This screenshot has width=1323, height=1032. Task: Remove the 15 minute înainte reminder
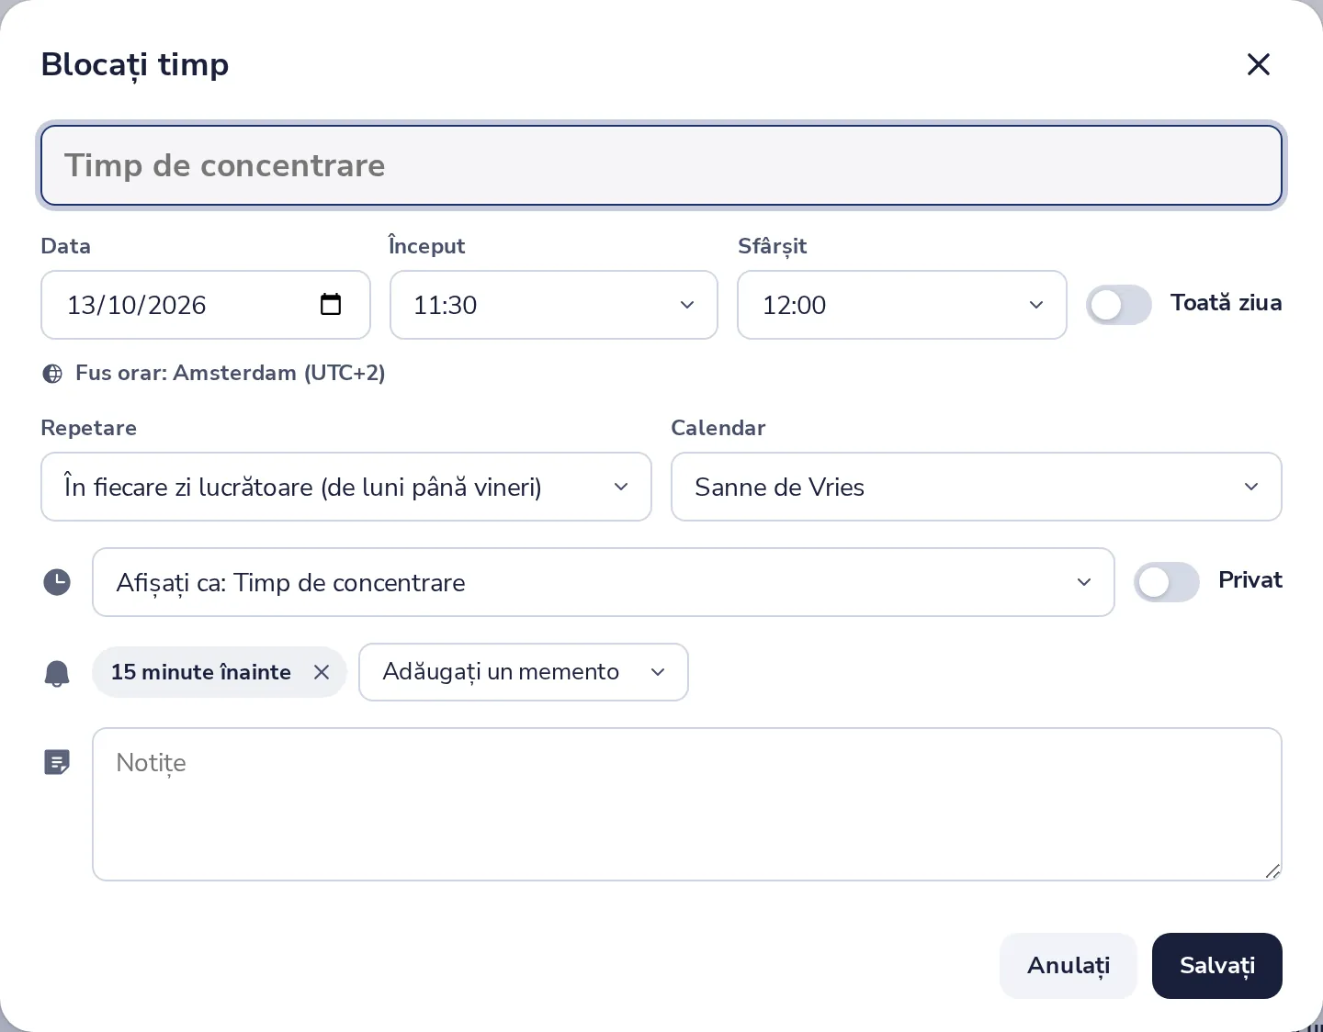pos(322,672)
